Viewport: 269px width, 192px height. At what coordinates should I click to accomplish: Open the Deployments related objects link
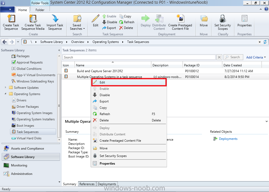[x=228, y=139]
